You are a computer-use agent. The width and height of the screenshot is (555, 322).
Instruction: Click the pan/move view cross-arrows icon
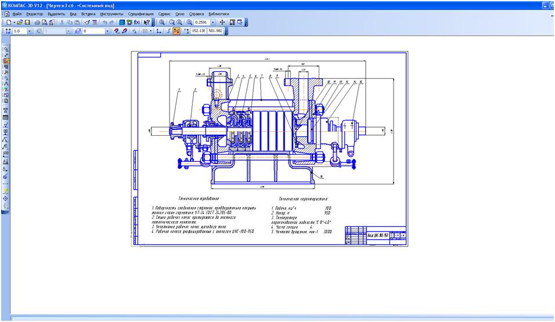[222, 21]
